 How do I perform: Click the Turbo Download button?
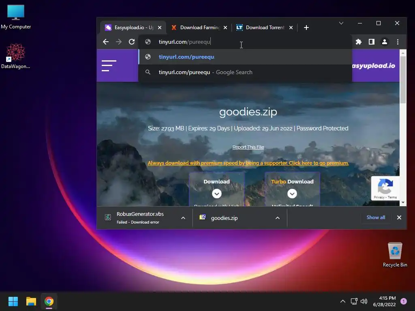(x=292, y=189)
